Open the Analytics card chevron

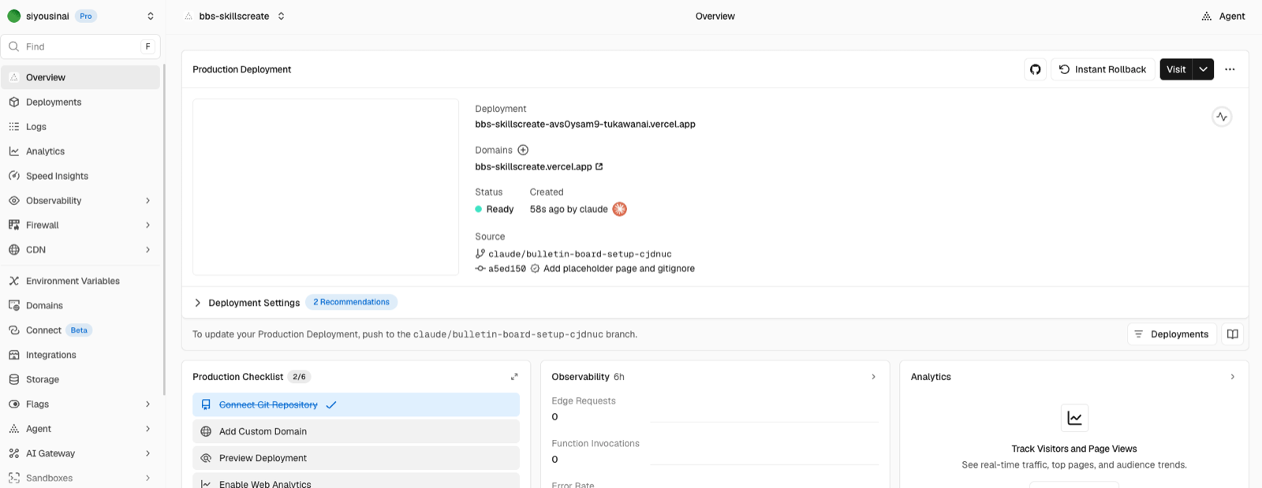(x=1232, y=377)
